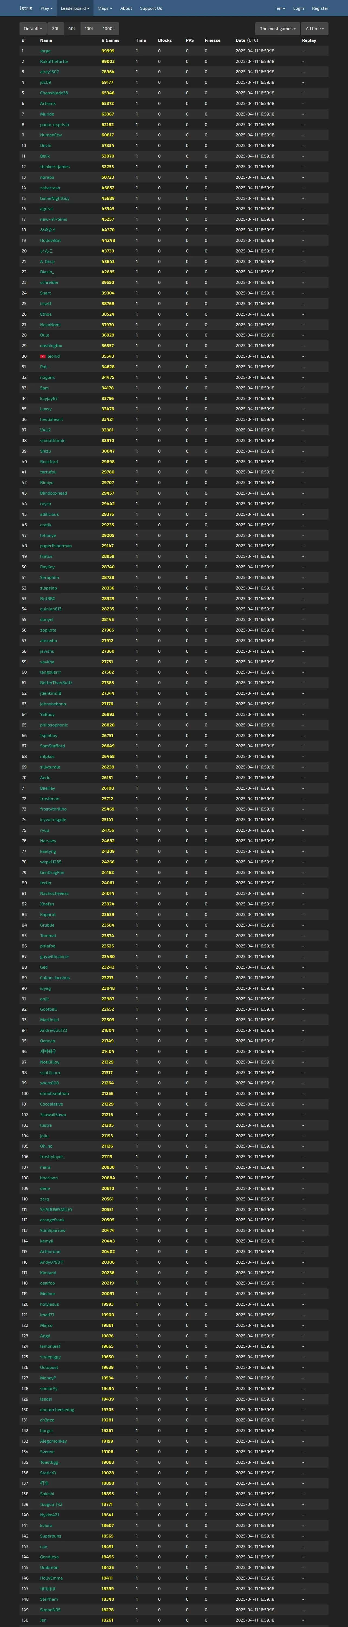Select the 40L leaderboard tab
The width and height of the screenshot is (348, 1627).
coord(72,28)
